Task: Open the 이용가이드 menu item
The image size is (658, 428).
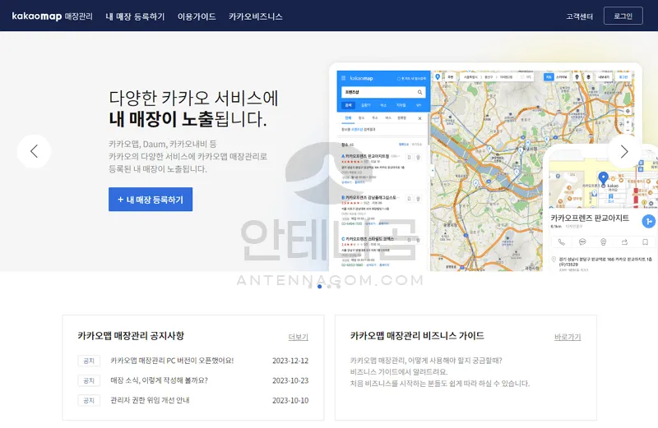Action: (196, 16)
